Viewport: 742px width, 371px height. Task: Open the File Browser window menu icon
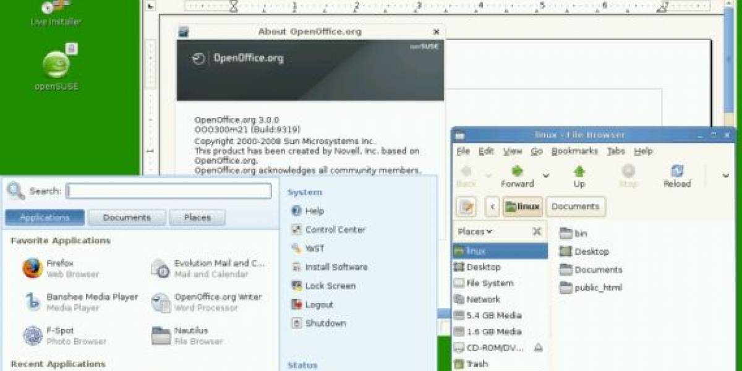point(459,135)
